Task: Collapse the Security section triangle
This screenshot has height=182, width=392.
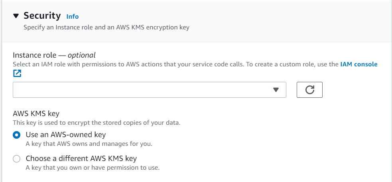Action: [x=16, y=16]
